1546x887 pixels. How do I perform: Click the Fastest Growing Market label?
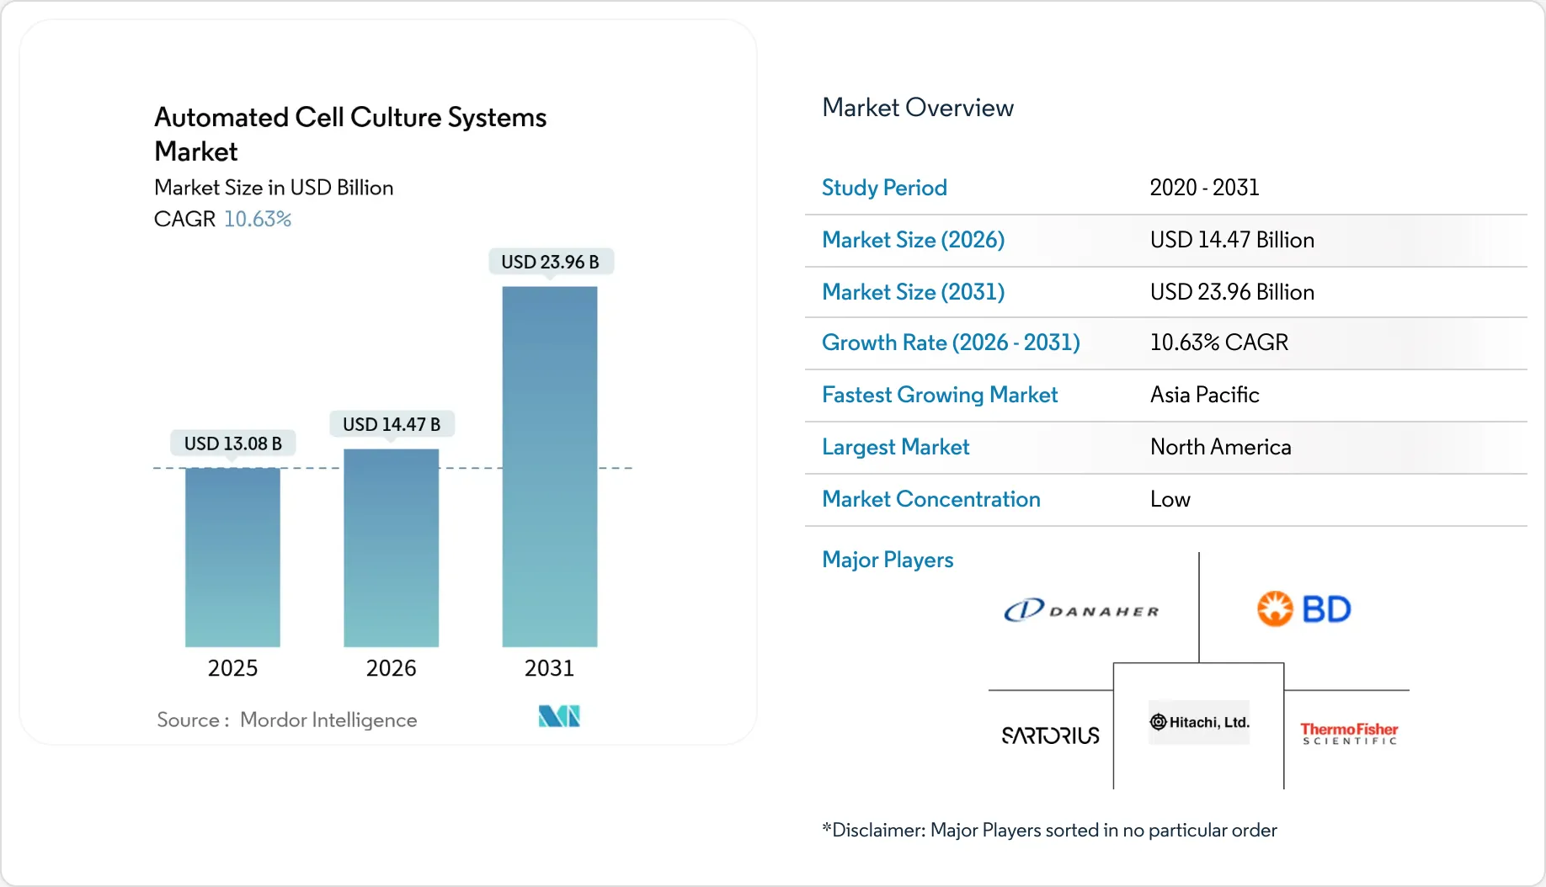pos(939,395)
